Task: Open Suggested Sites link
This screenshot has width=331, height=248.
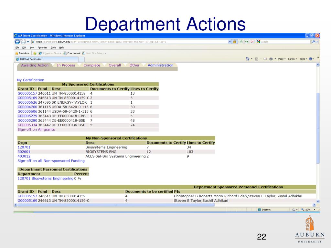Action: point(48,53)
